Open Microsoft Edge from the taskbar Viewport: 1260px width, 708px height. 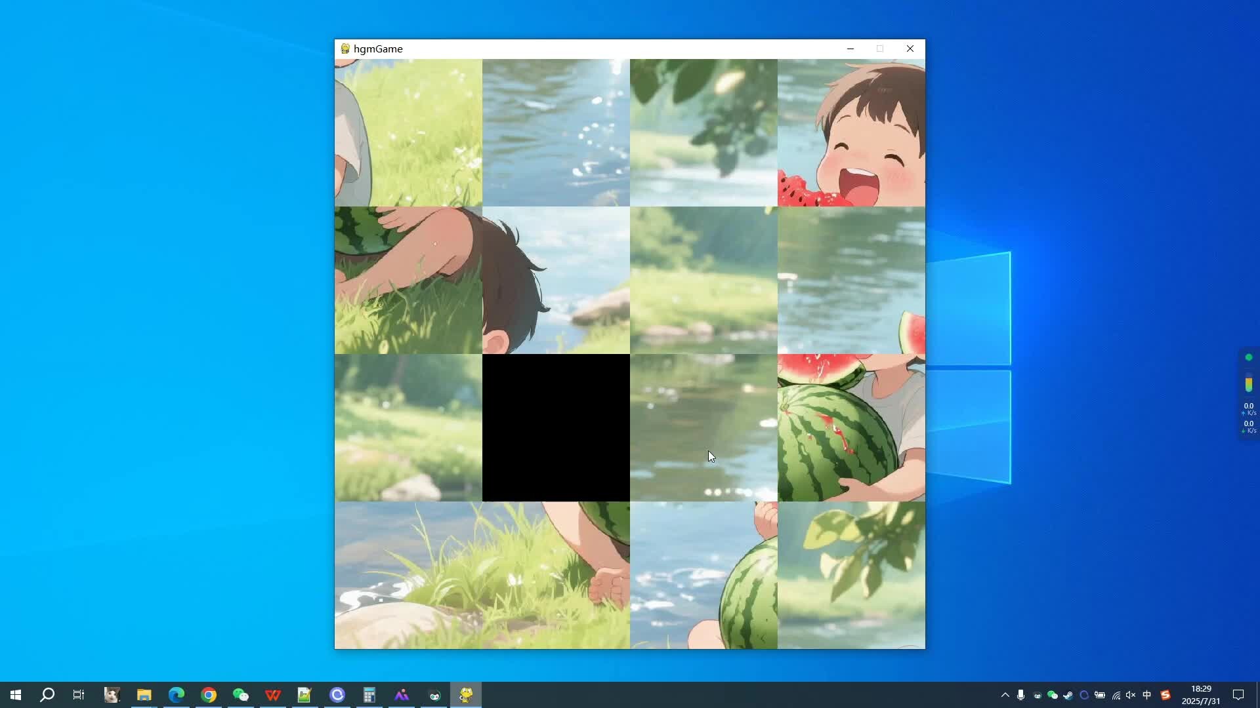[177, 695]
